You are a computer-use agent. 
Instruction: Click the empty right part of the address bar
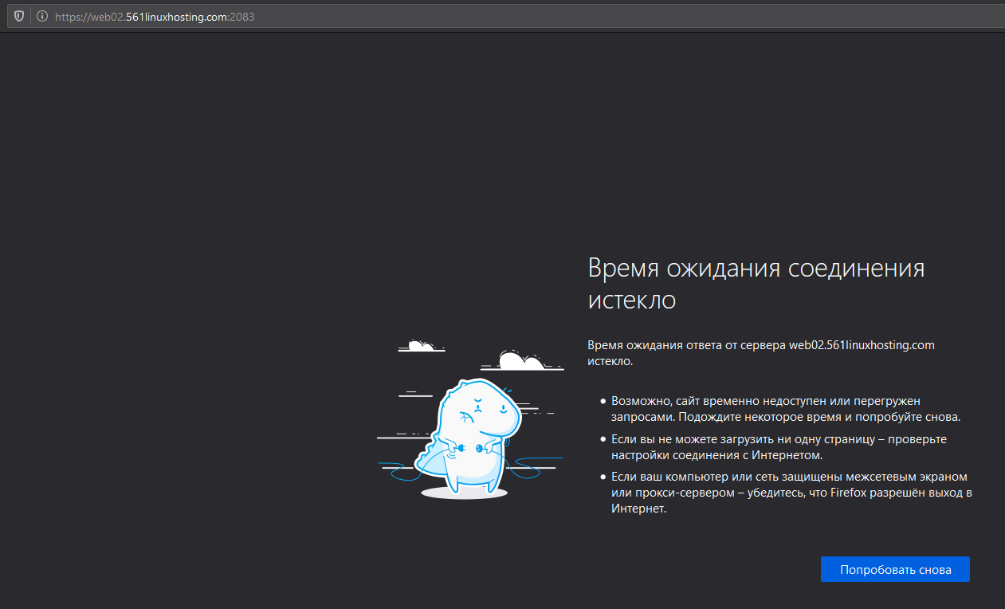click(638, 16)
